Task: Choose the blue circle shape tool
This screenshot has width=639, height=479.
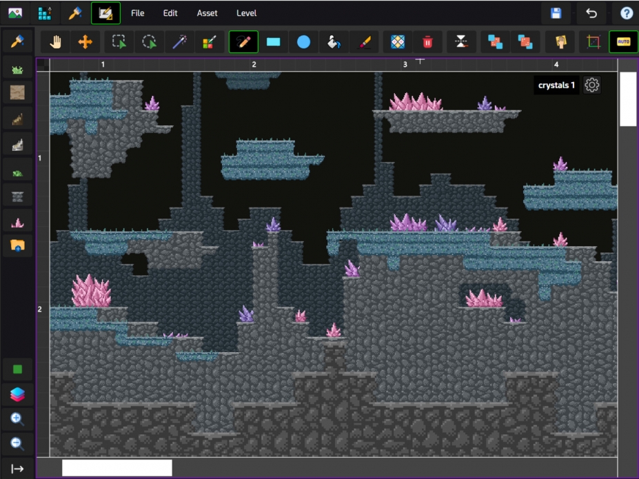Action: click(303, 42)
